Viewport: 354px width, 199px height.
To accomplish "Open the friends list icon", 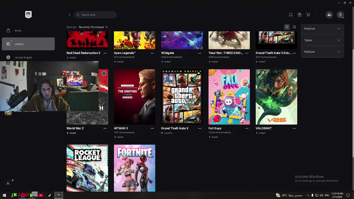I will click(329, 15).
